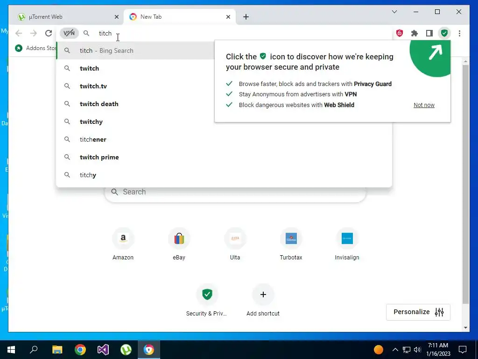This screenshot has height=359, width=478.
Task: Pick the 'titchener' suggestion
Action: coord(224,139)
